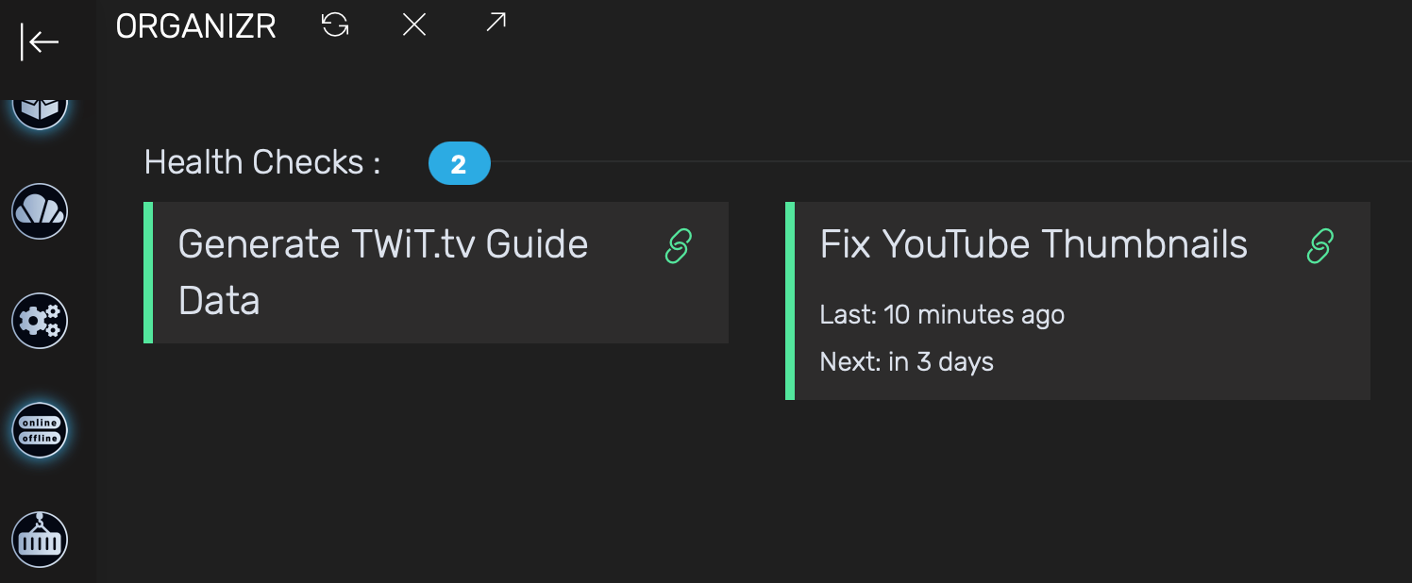The width and height of the screenshot is (1412, 583).
Task: Click the link icon on Fix YouTube Thumbnails
Action: [1320, 246]
